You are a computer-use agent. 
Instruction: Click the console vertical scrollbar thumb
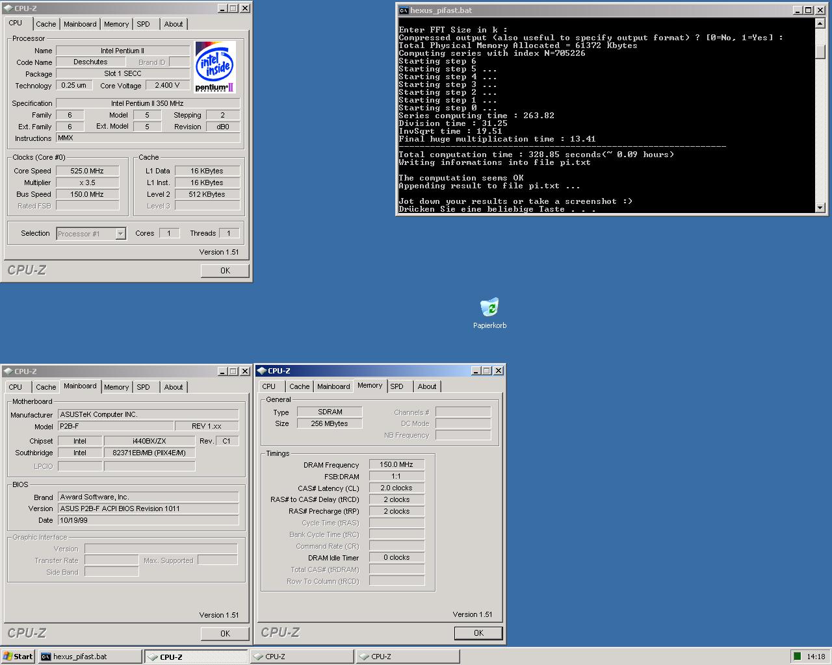coord(820,52)
